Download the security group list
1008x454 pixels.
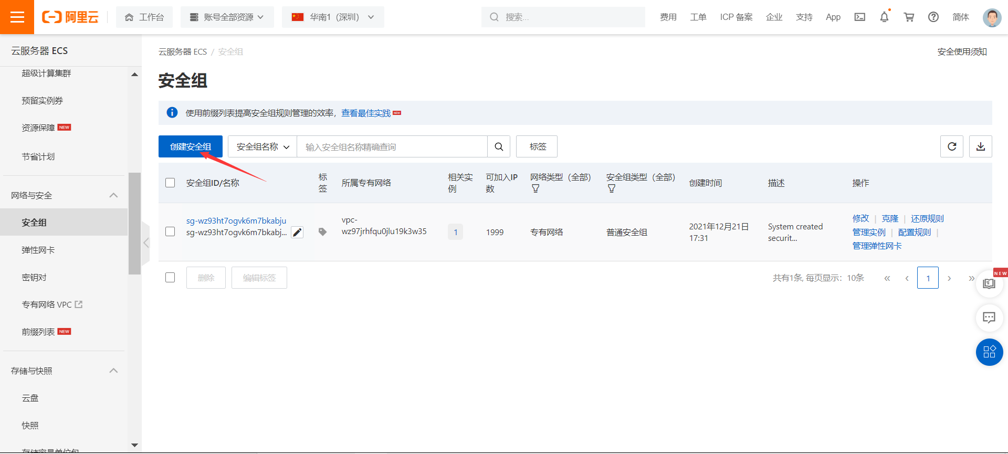click(980, 146)
